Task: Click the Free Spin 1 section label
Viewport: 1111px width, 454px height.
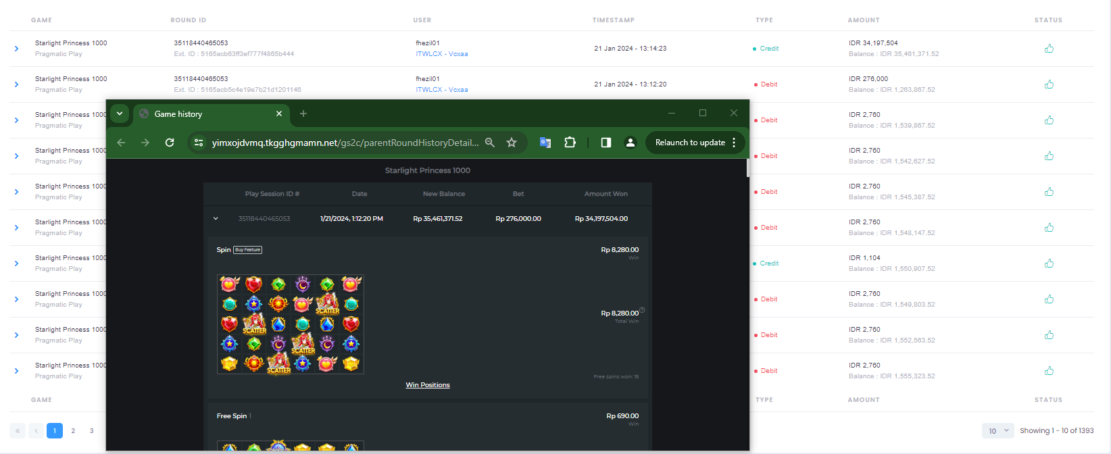Action: [x=234, y=416]
